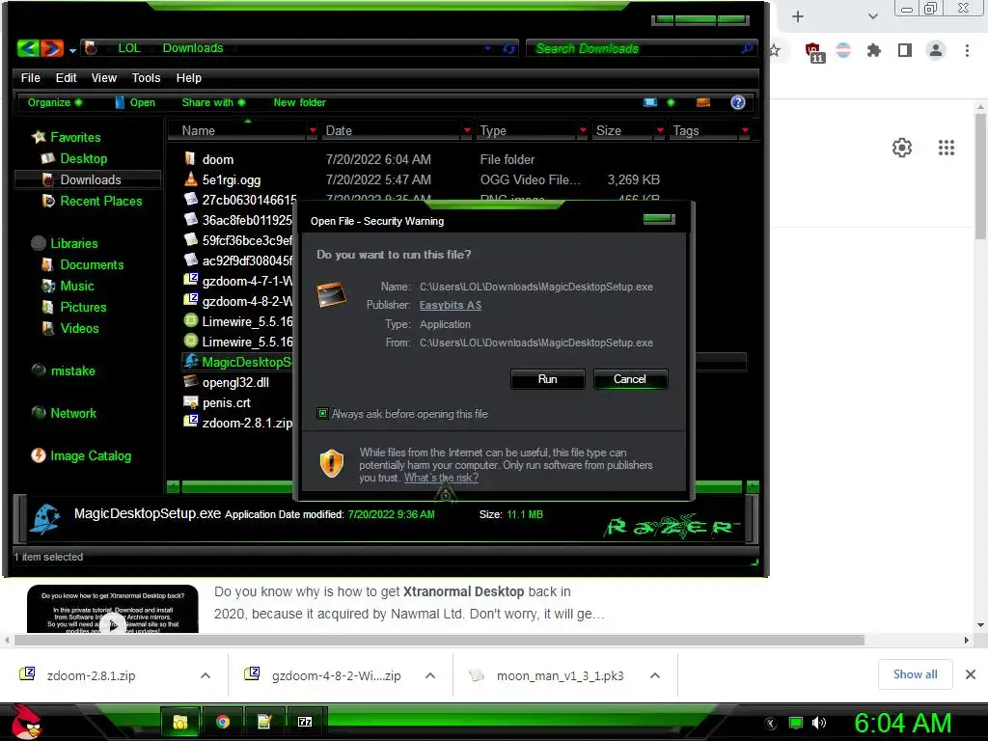
Task: Open Date column filter dropdown
Action: coord(467,130)
